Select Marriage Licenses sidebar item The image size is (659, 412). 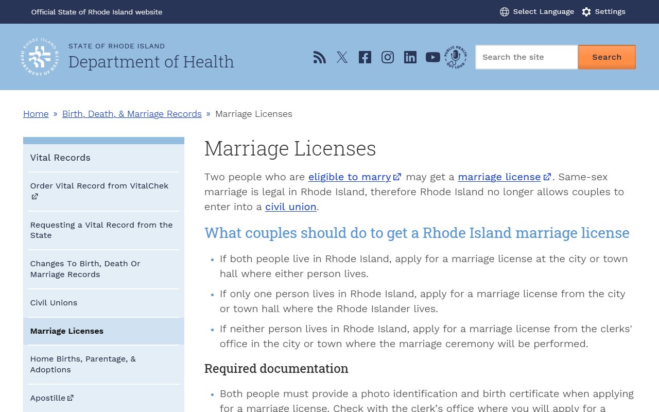(x=103, y=331)
